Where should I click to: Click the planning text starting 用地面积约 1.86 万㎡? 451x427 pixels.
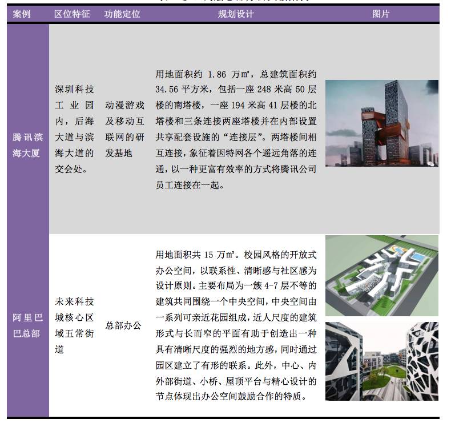click(236, 130)
